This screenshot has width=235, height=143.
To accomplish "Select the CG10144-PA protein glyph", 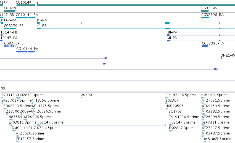I will pos(26,52).
